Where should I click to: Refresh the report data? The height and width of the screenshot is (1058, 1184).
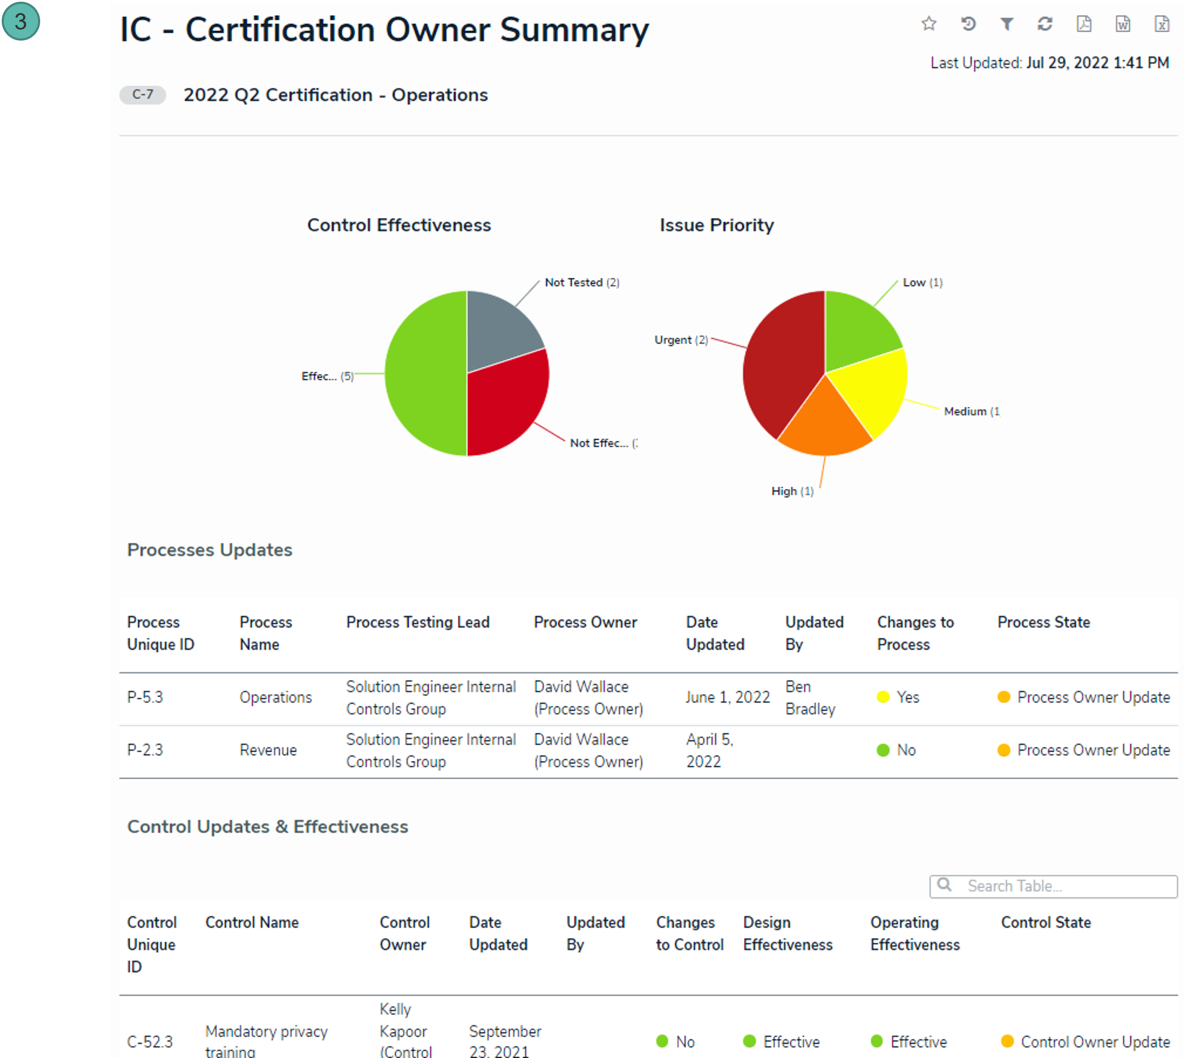coord(1045,24)
